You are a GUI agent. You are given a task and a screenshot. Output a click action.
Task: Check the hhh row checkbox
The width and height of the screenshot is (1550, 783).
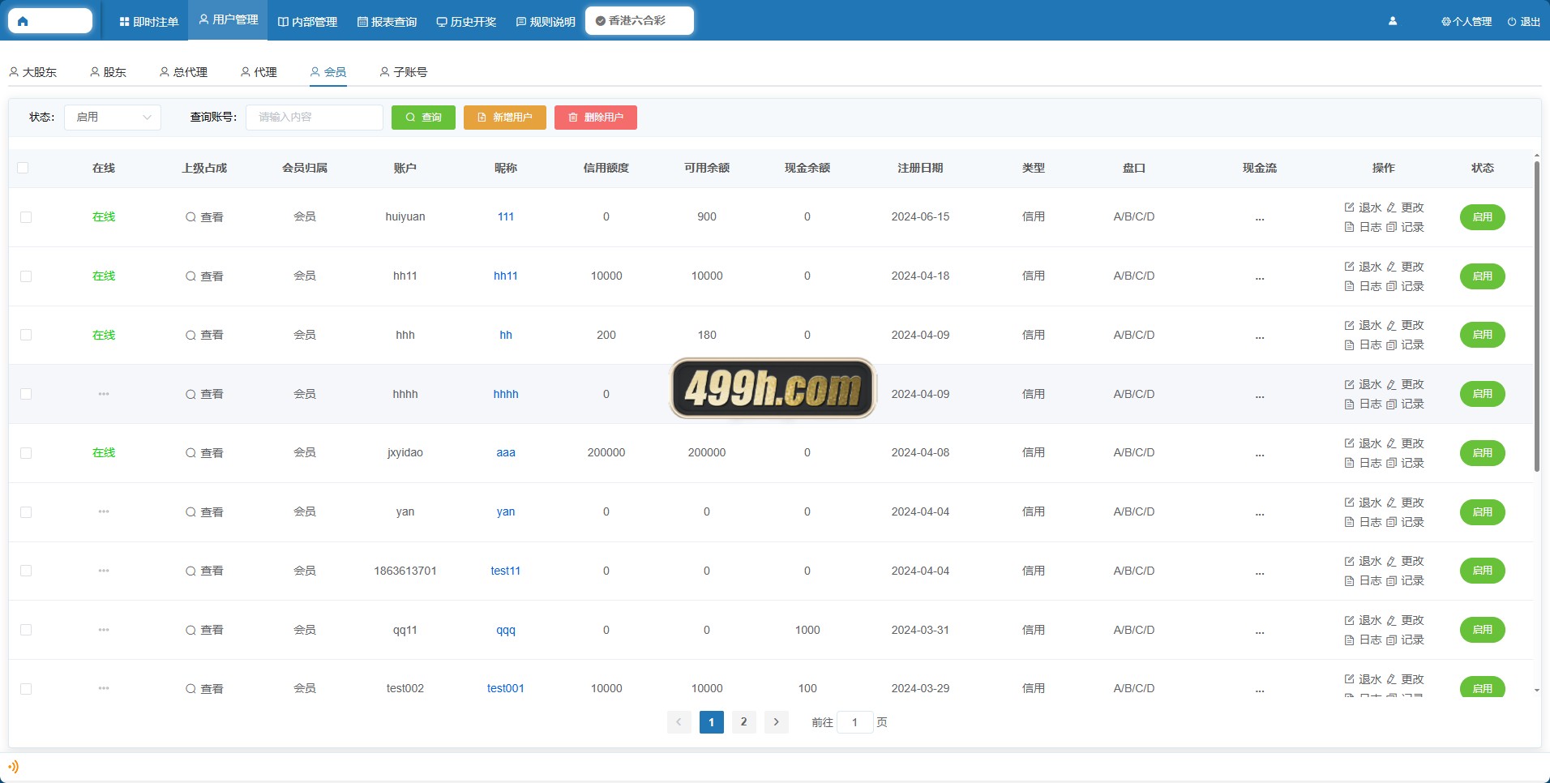[x=26, y=335]
